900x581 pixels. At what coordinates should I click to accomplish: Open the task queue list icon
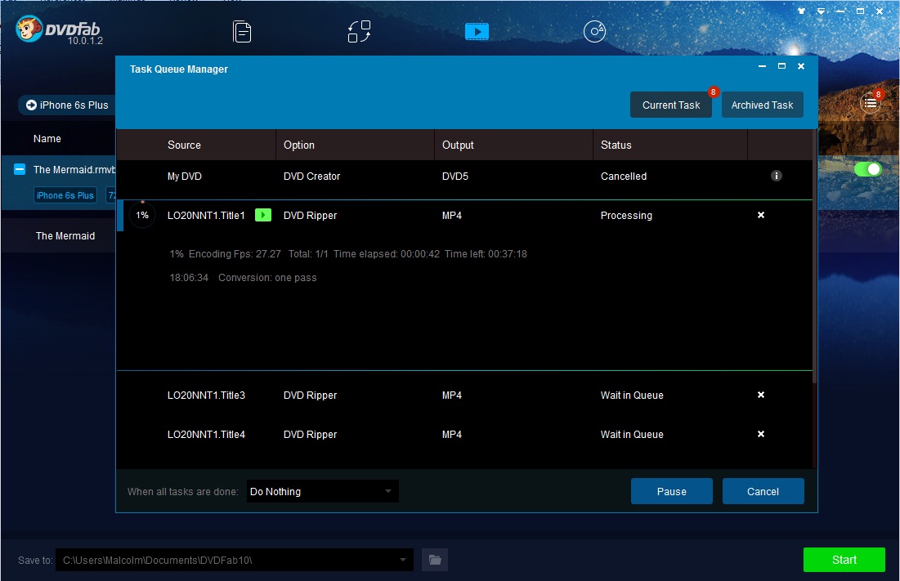(871, 103)
